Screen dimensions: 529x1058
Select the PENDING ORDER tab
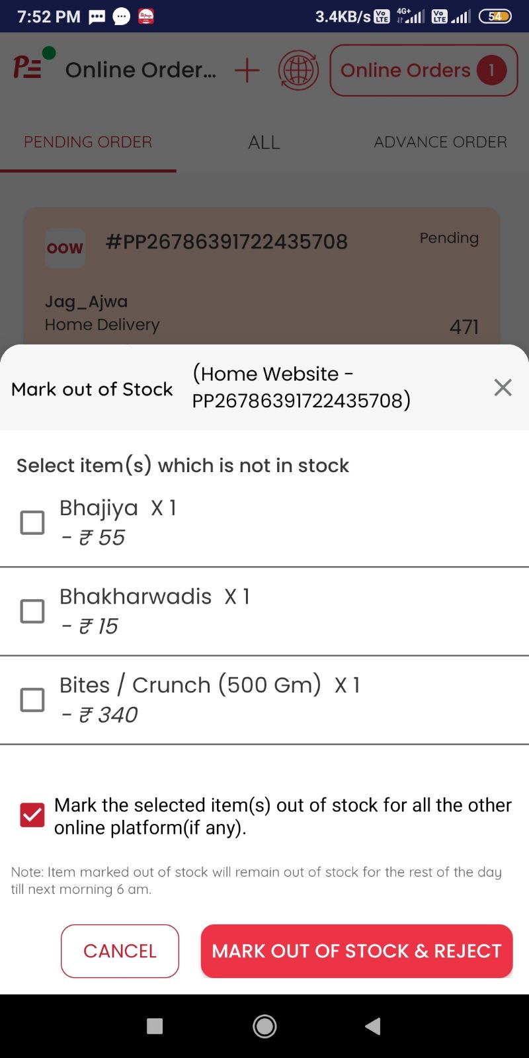pyautogui.click(x=88, y=142)
